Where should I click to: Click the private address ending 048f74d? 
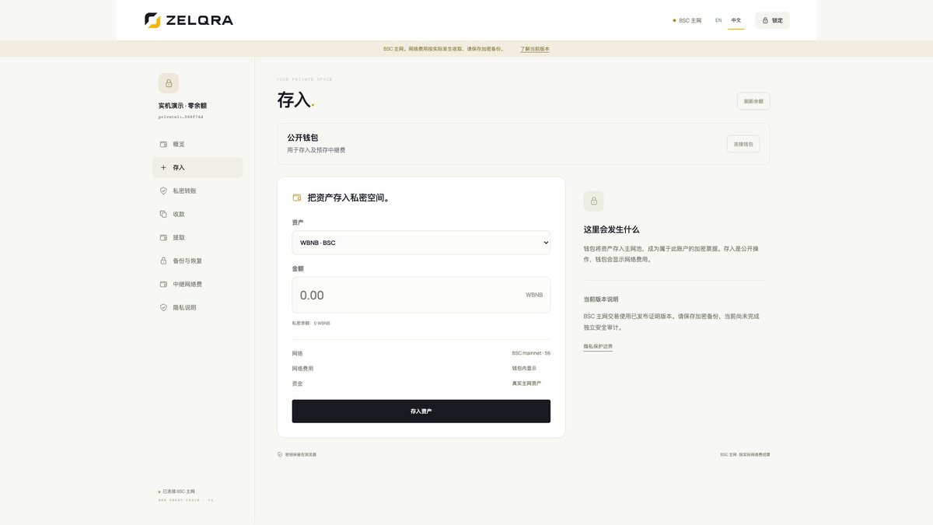(x=181, y=117)
